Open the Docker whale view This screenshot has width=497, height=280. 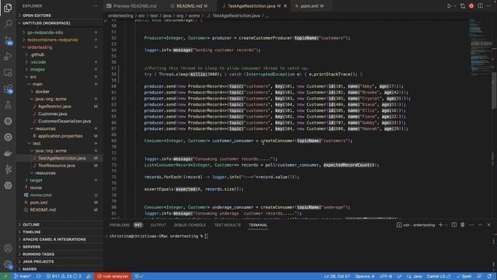(8, 153)
